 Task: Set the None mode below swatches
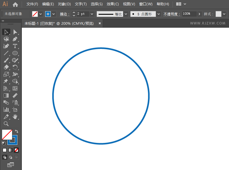tap(17, 150)
